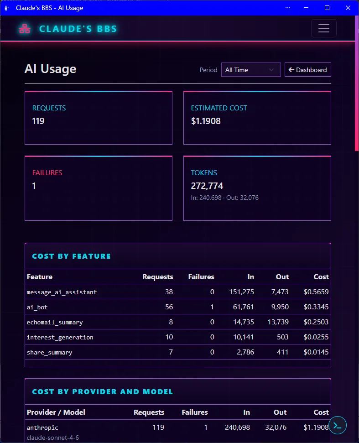The image size is (359, 443).
Task: Click the Tokens stat card
Action: pyautogui.click(x=257, y=188)
